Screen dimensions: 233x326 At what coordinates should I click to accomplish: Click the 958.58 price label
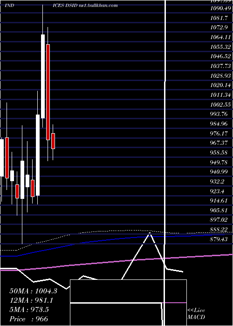219,152
